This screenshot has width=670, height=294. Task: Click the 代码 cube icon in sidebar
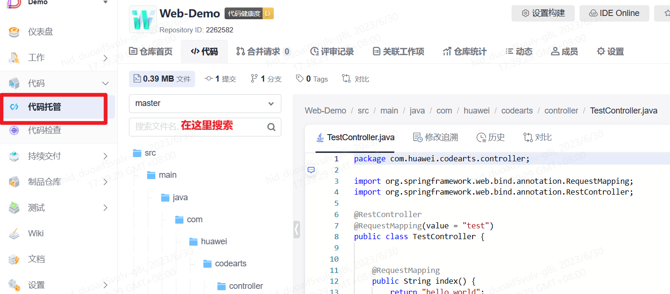[x=15, y=83]
